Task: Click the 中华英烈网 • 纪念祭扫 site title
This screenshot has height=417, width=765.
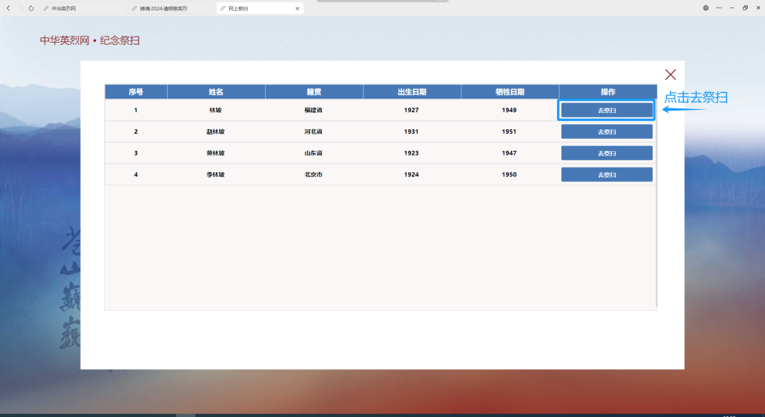Action: point(90,40)
